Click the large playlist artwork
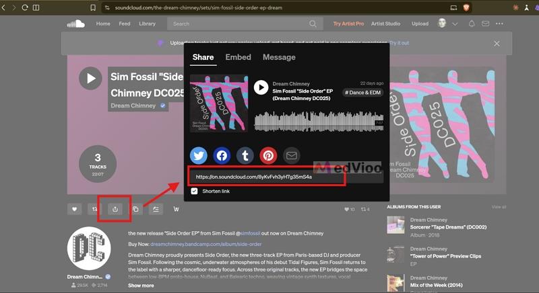 coord(442,125)
